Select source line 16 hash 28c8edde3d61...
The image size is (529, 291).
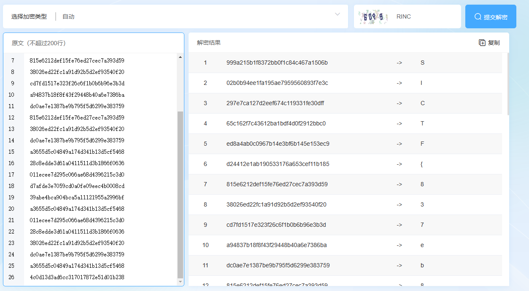(77, 163)
